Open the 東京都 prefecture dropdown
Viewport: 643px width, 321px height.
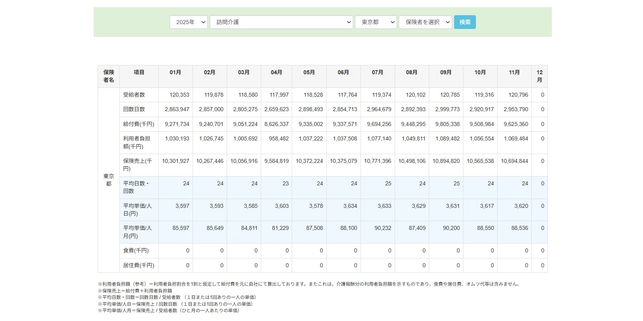(x=376, y=22)
